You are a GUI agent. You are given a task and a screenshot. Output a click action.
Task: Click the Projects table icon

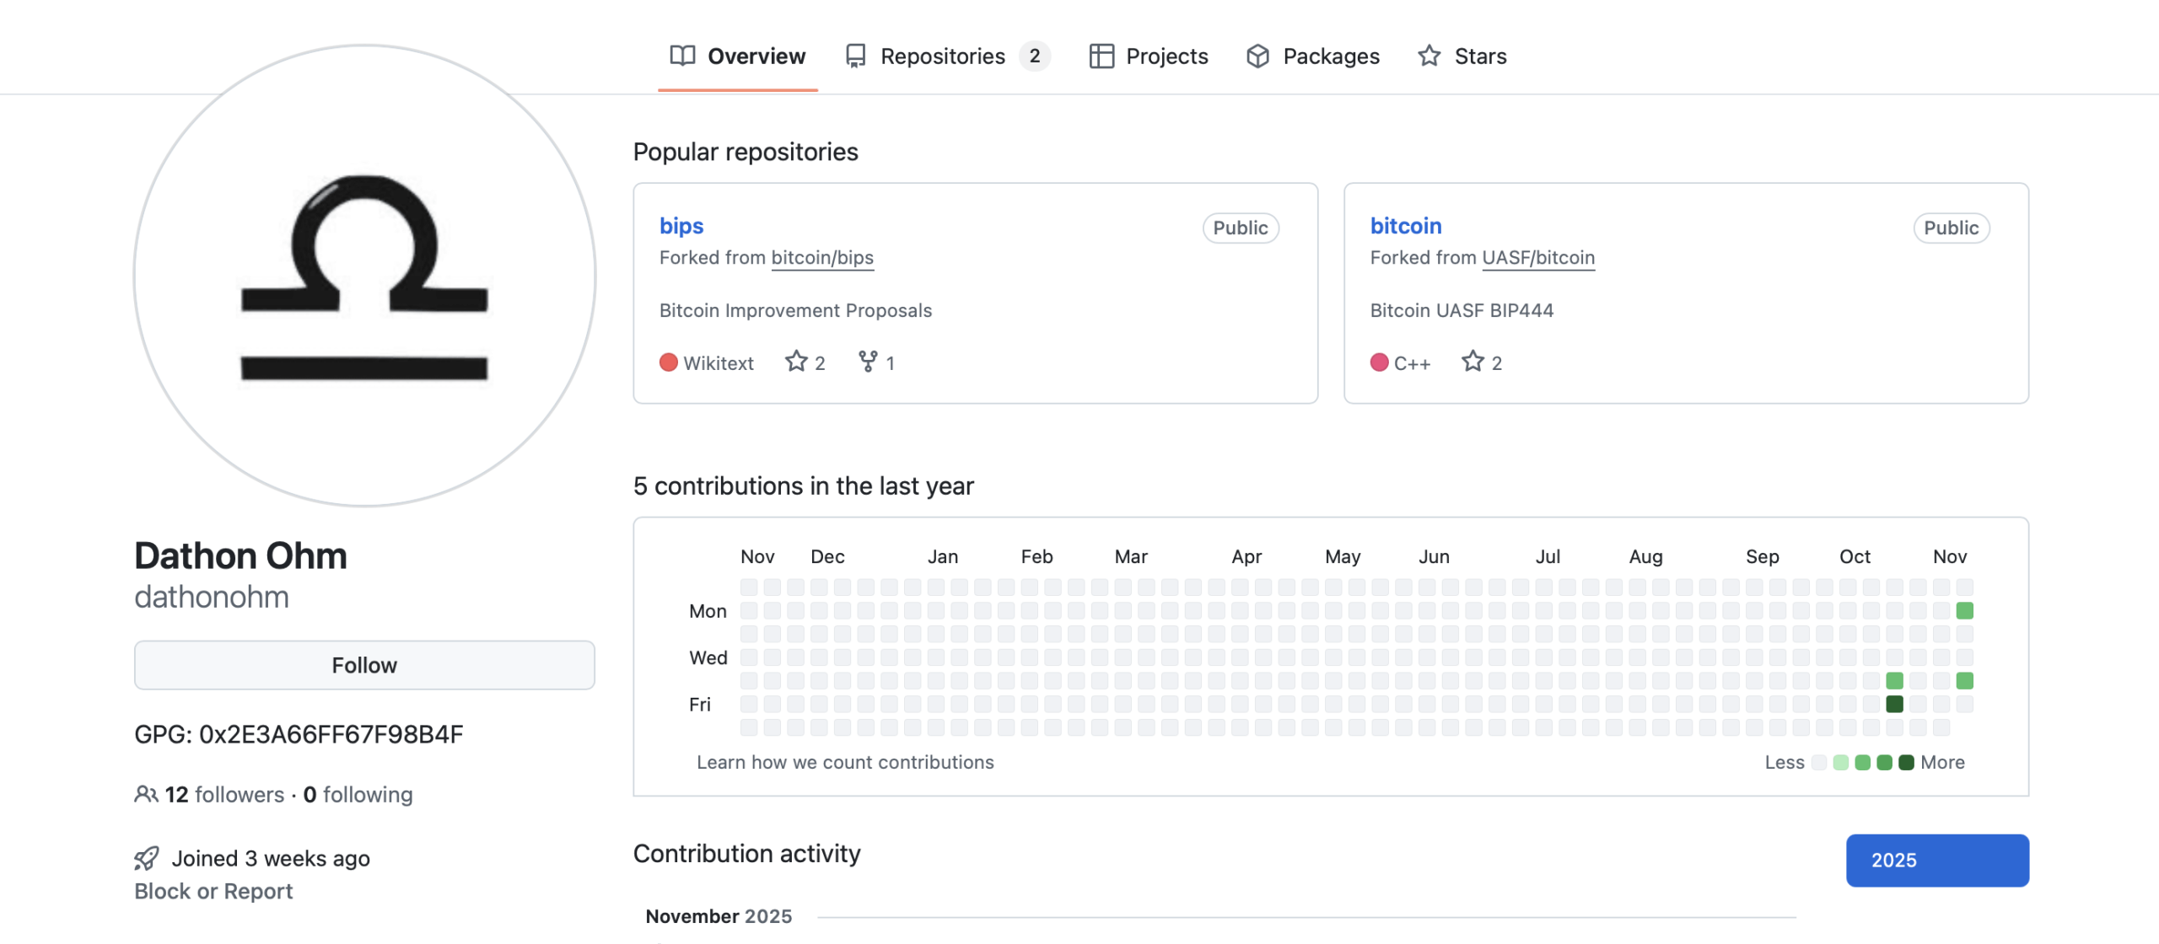pyautogui.click(x=1101, y=56)
